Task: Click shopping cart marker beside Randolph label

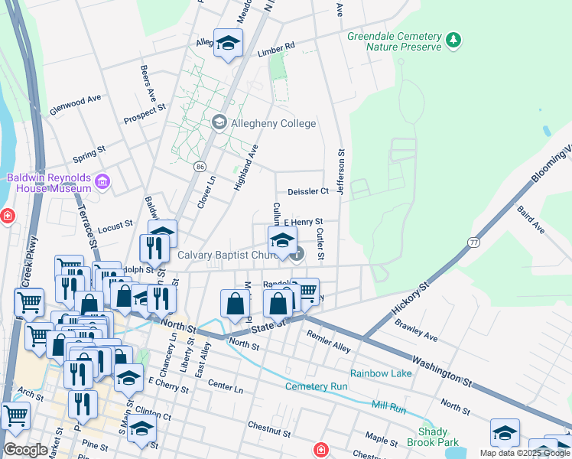Action: click(x=308, y=292)
